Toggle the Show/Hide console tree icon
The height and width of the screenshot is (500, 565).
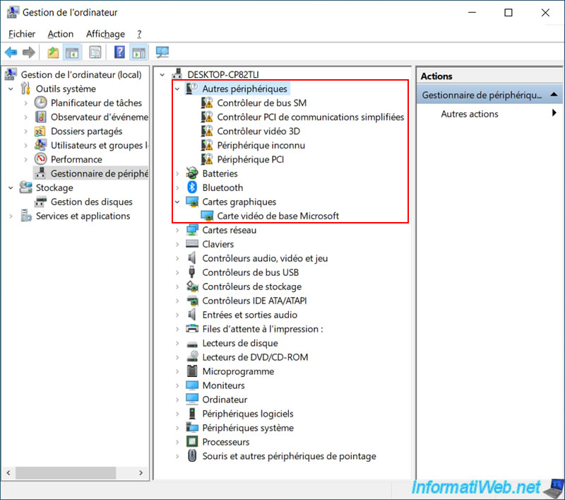(x=72, y=52)
